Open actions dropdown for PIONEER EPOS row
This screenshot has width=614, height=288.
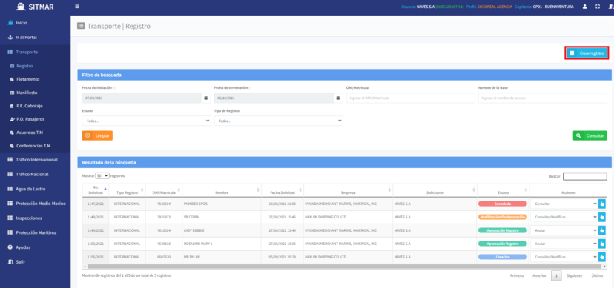click(564, 204)
